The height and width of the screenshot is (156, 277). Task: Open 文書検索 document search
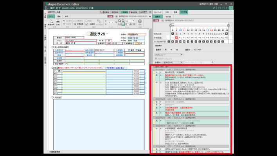point(78,24)
